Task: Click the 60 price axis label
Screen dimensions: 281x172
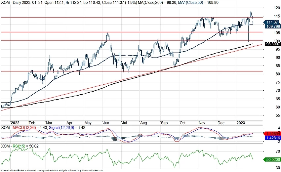Action: (x=278, y=107)
